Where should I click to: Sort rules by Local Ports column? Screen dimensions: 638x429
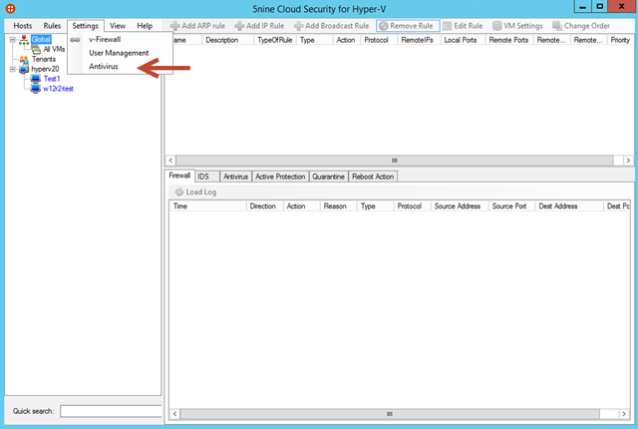pyautogui.click(x=463, y=40)
